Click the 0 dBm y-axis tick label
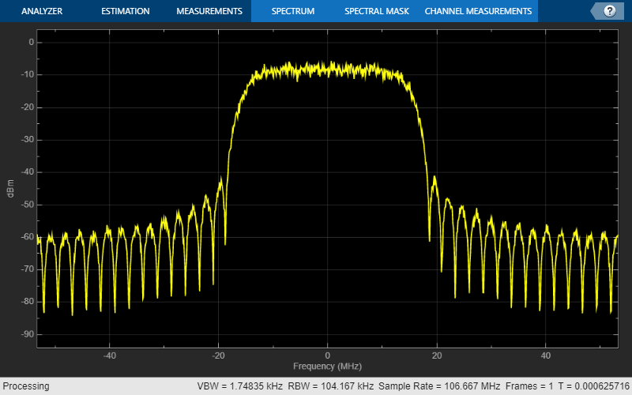The width and height of the screenshot is (632, 395). pos(31,42)
